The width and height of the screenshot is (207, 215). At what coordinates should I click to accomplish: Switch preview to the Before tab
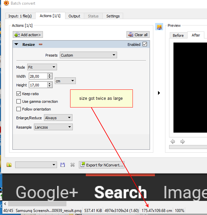click(178, 35)
